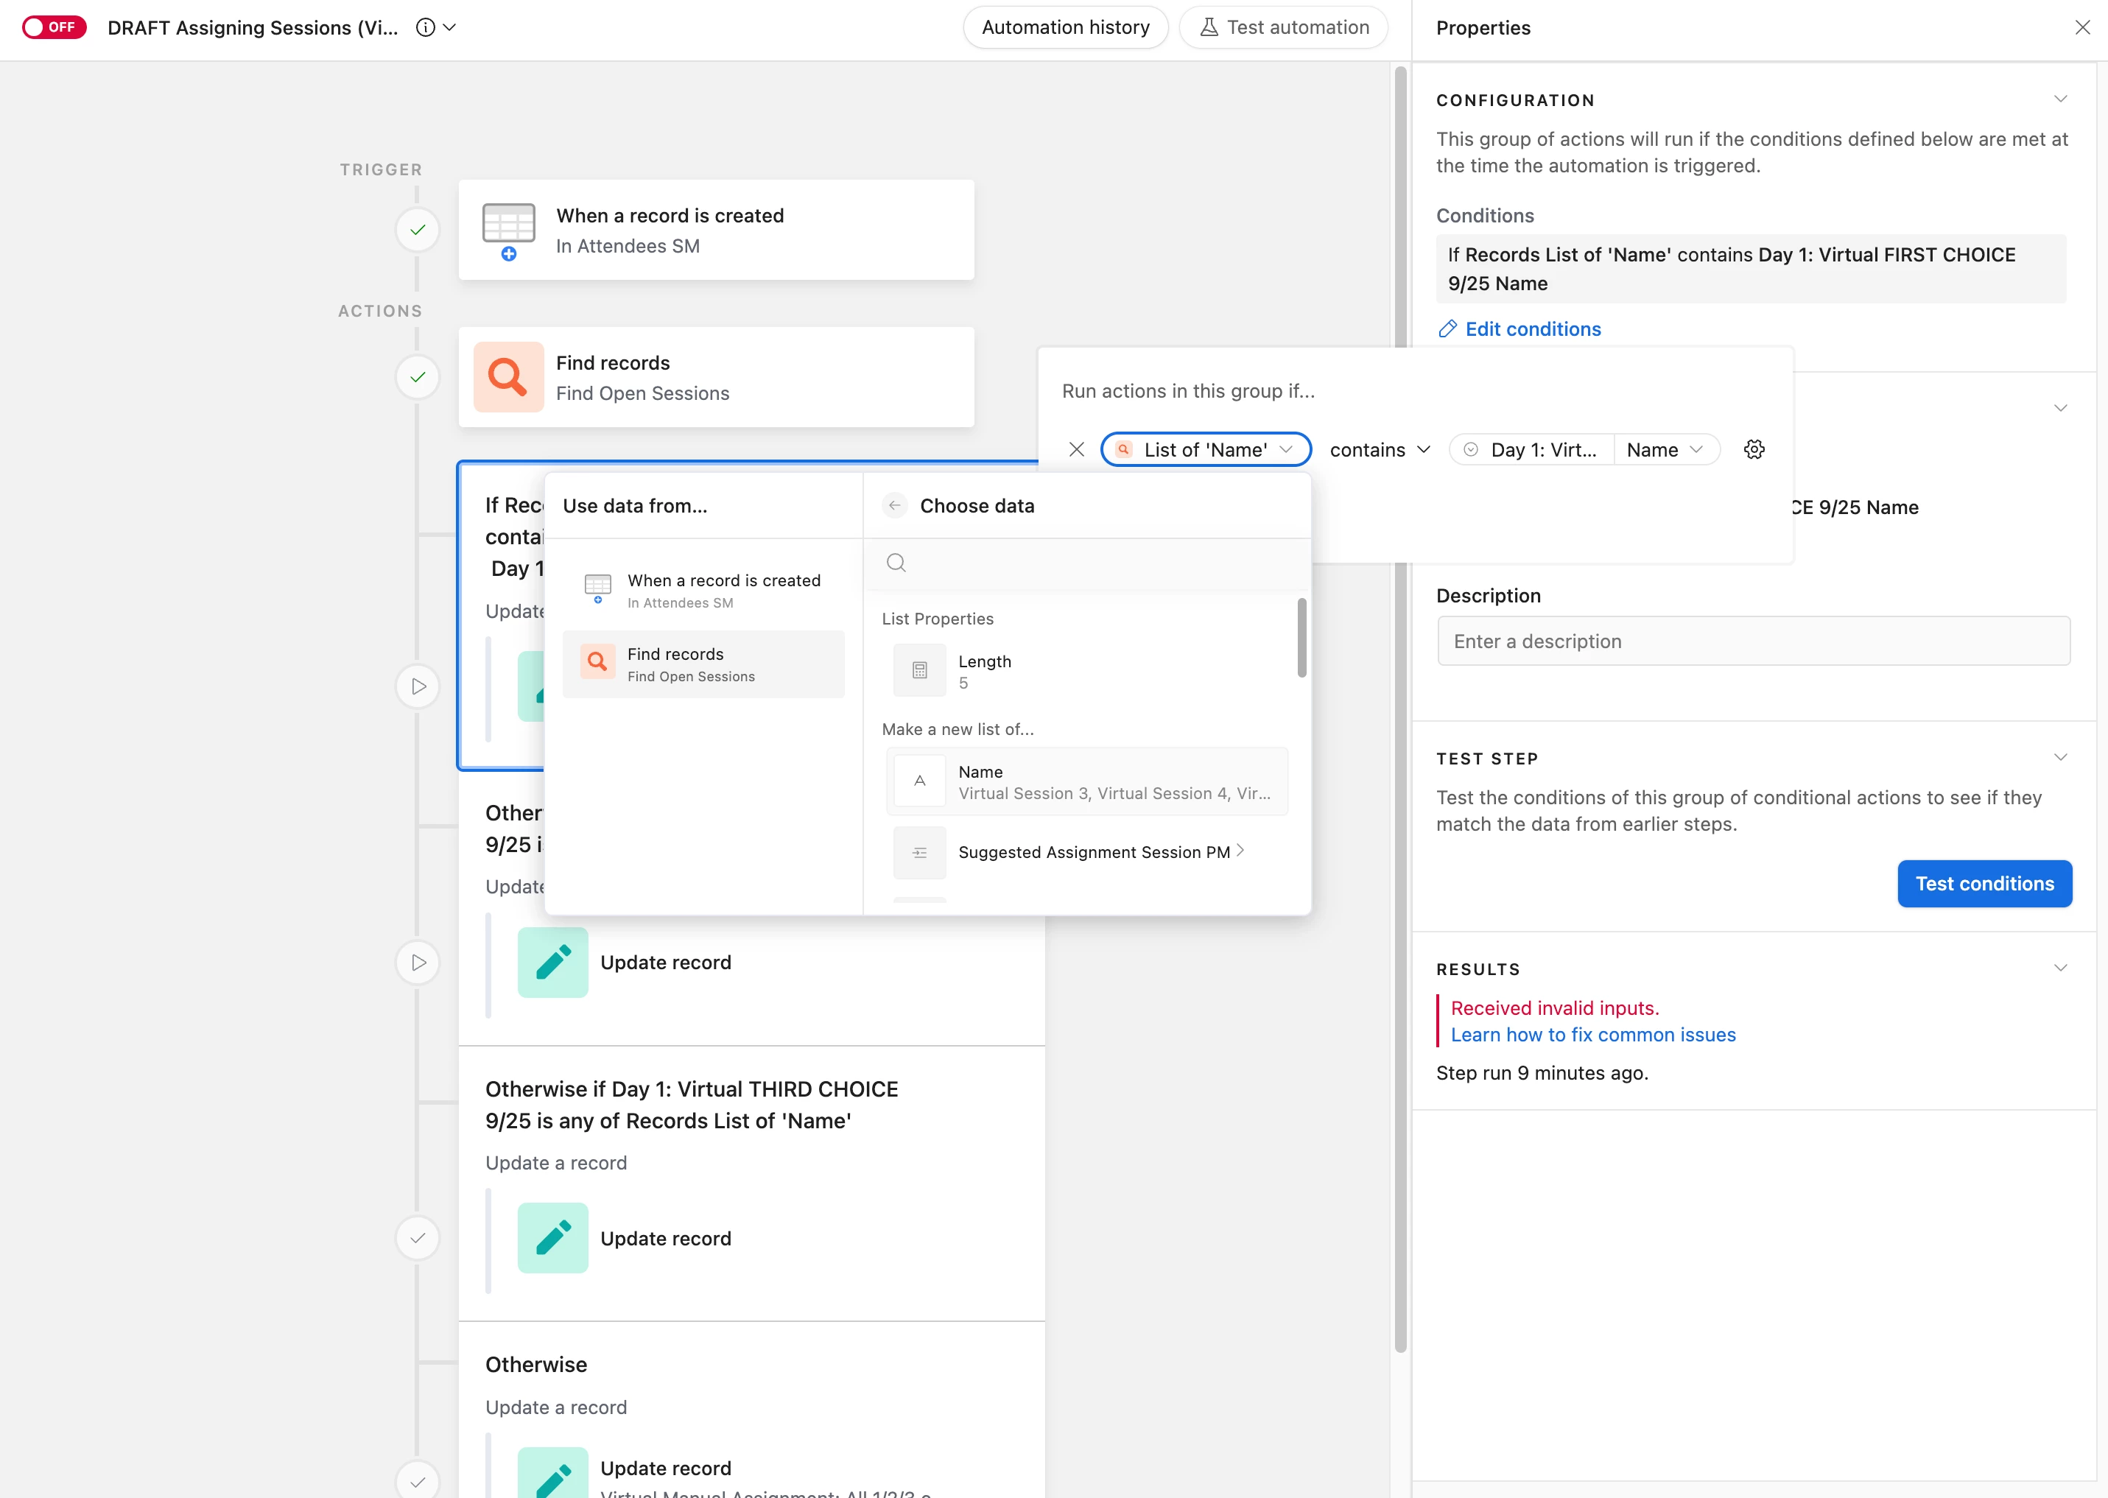Click THIRD CHOICE Update record pencil icon

pyautogui.click(x=552, y=1237)
